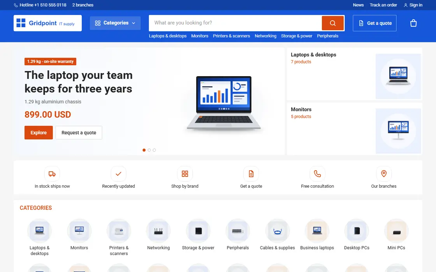Select the Storage & power category icon
This screenshot has height=272, width=436.
coord(198,231)
